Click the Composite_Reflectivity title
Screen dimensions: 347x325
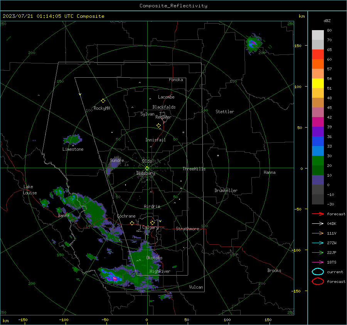(x=173, y=6)
